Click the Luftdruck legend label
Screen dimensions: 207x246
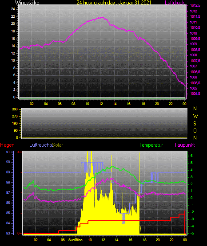coord(175,3)
